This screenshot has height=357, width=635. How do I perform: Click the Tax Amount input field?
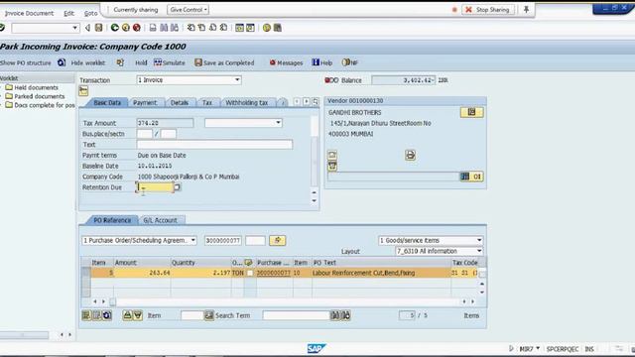165,123
